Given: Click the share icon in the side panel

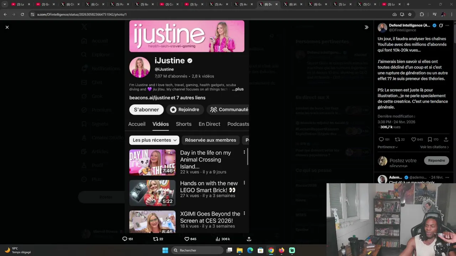Looking at the screenshot, I should (446, 139).
